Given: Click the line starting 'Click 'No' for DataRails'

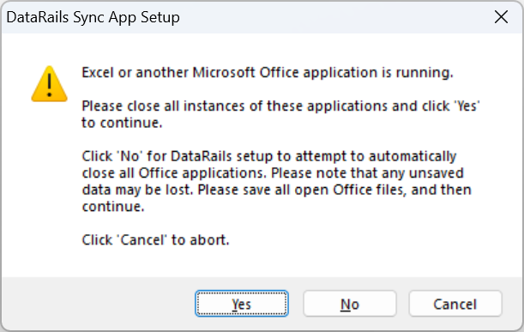Looking at the screenshot, I should coord(269,156).
